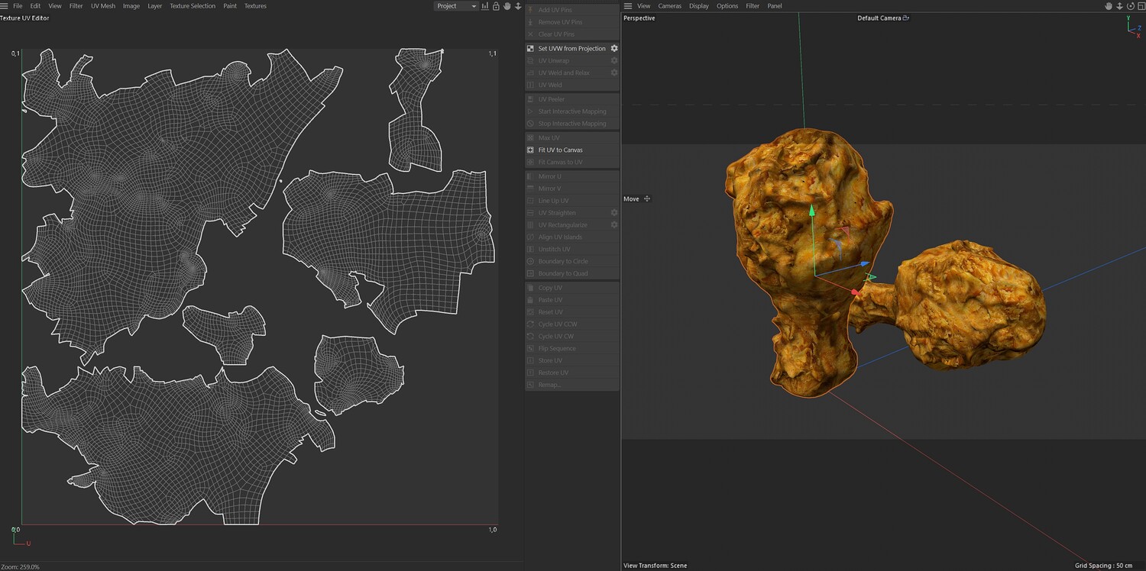Open the Paint menu
1146x571 pixels.
coord(230,6)
